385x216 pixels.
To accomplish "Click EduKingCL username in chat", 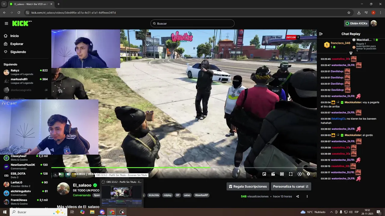I will (x=338, y=119).
